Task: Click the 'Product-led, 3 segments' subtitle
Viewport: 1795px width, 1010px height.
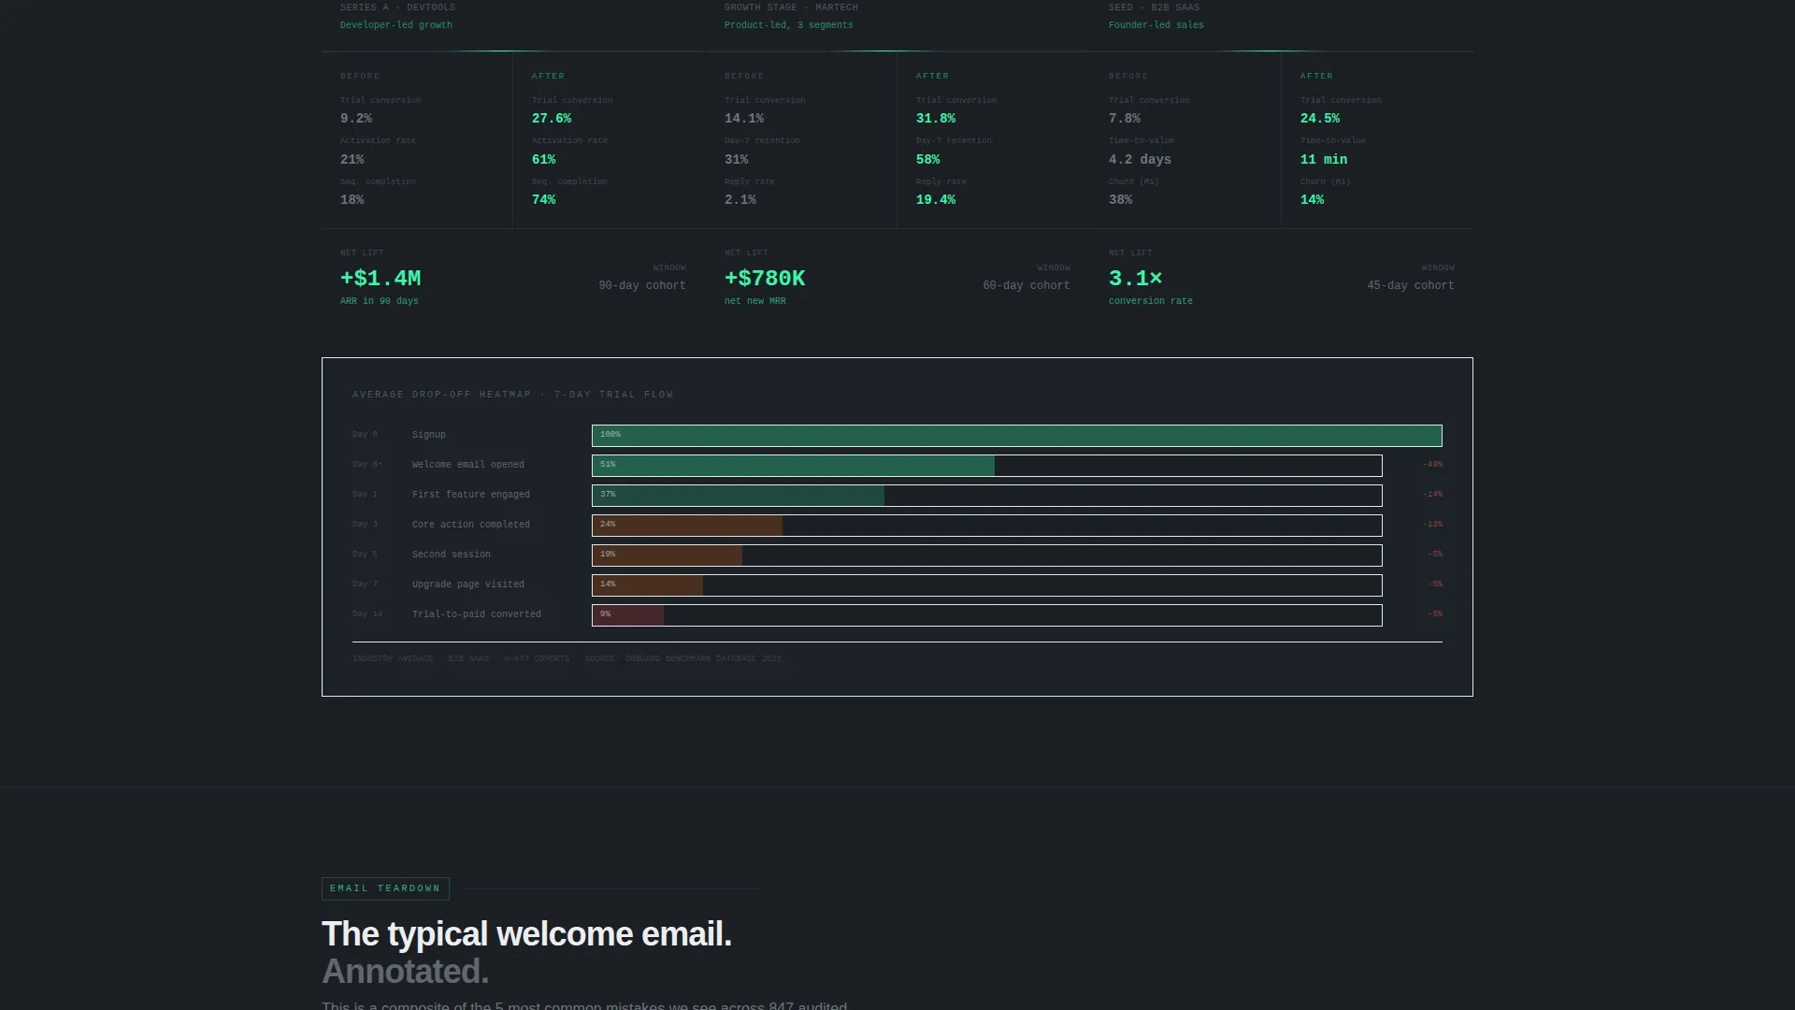Action: pyautogui.click(x=789, y=25)
